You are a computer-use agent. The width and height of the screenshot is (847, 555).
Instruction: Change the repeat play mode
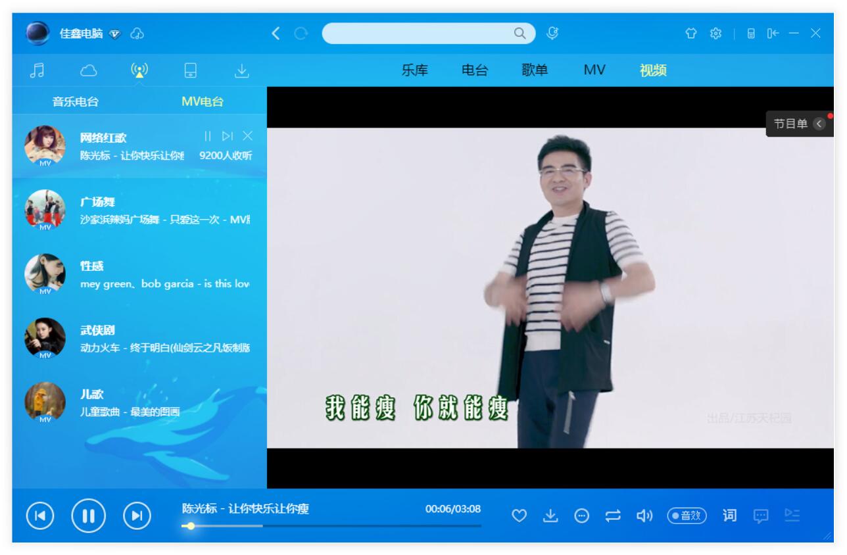click(613, 516)
